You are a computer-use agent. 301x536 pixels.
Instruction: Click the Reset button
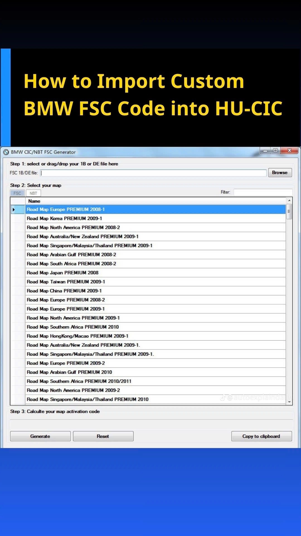(x=103, y=436)
